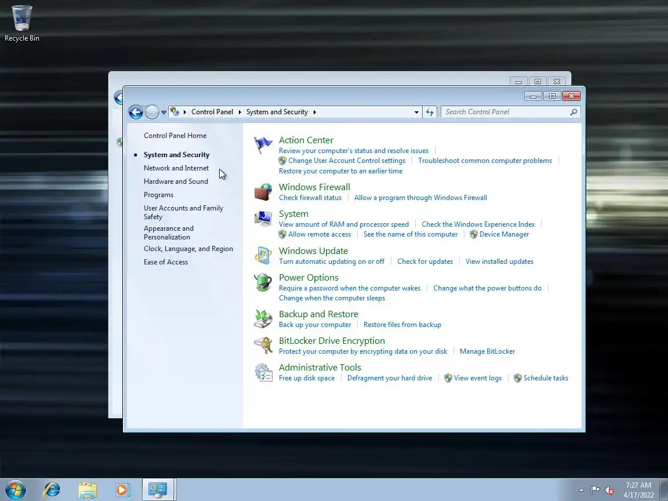Click Troubleshoot common computer problems

coord(485,161)
